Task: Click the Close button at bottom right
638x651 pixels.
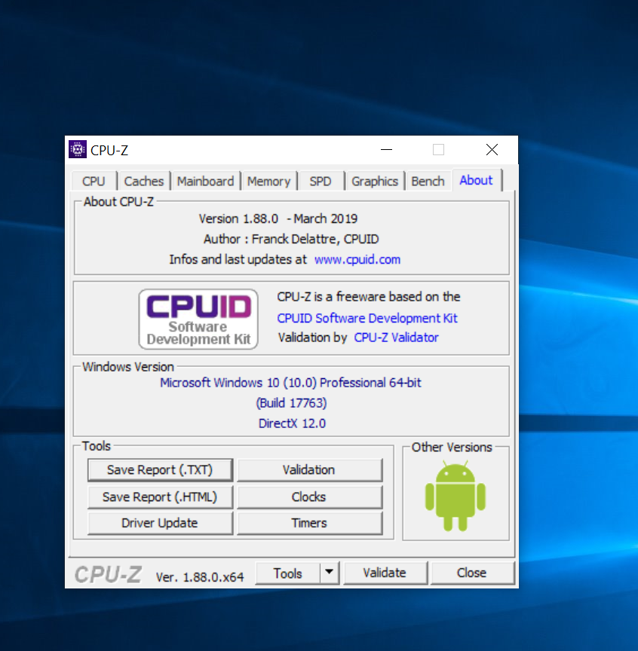Action: click(x=472, y=573)
